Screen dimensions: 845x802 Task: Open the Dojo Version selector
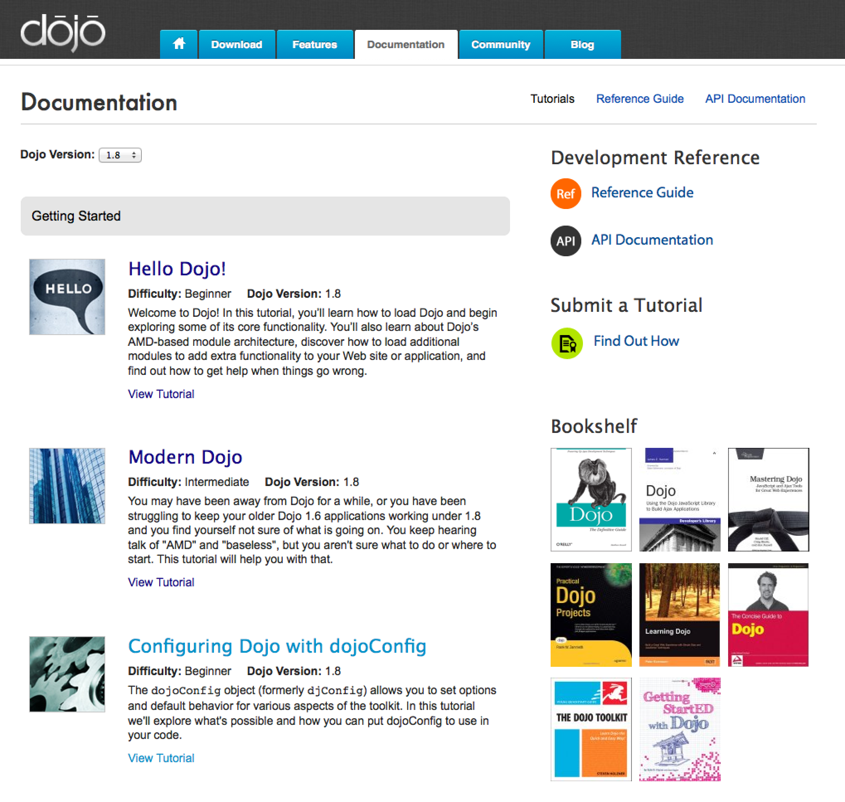[x=121, y=155]
